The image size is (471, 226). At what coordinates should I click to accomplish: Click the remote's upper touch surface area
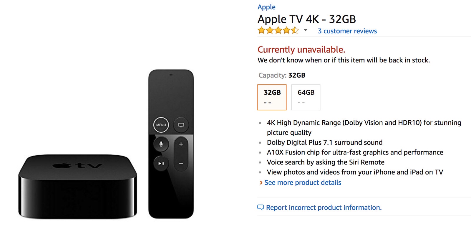(x=171, y=94)
